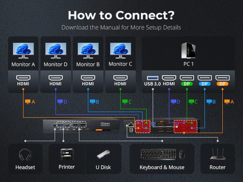Select the U Disk flash drive icon
Image resolution: width=243 pixels, height=182 pixels.
click(103, 155)
